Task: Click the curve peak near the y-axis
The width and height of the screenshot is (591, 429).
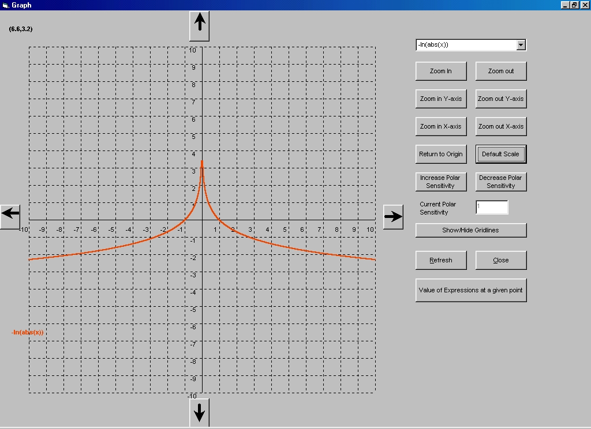Action: click(202, 162)
